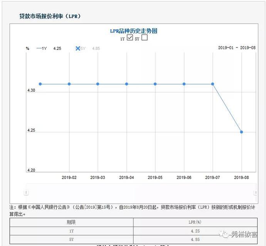The image size is (266, 246).
Task: Click the % unit label on chart
Action: 27,48
